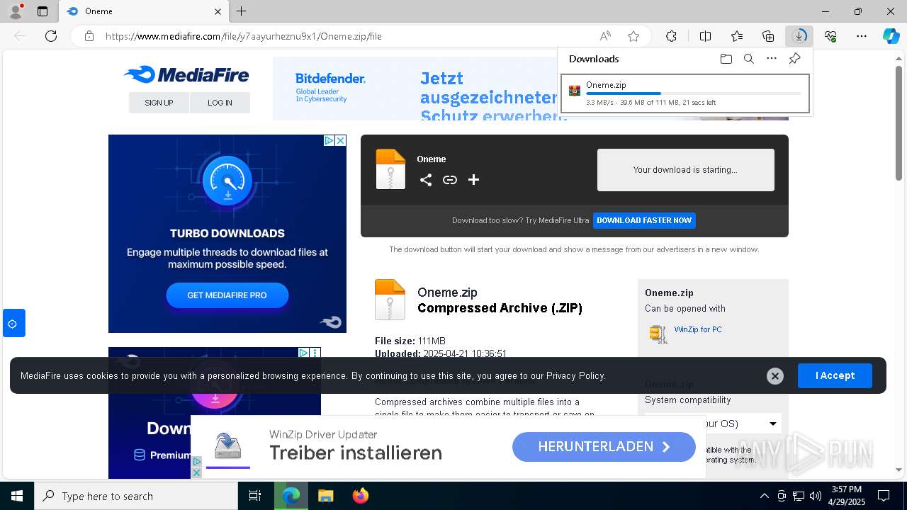Open File Explorer from taskbar
Viewport: 907px width, 510px height.
tap(325, 496)
